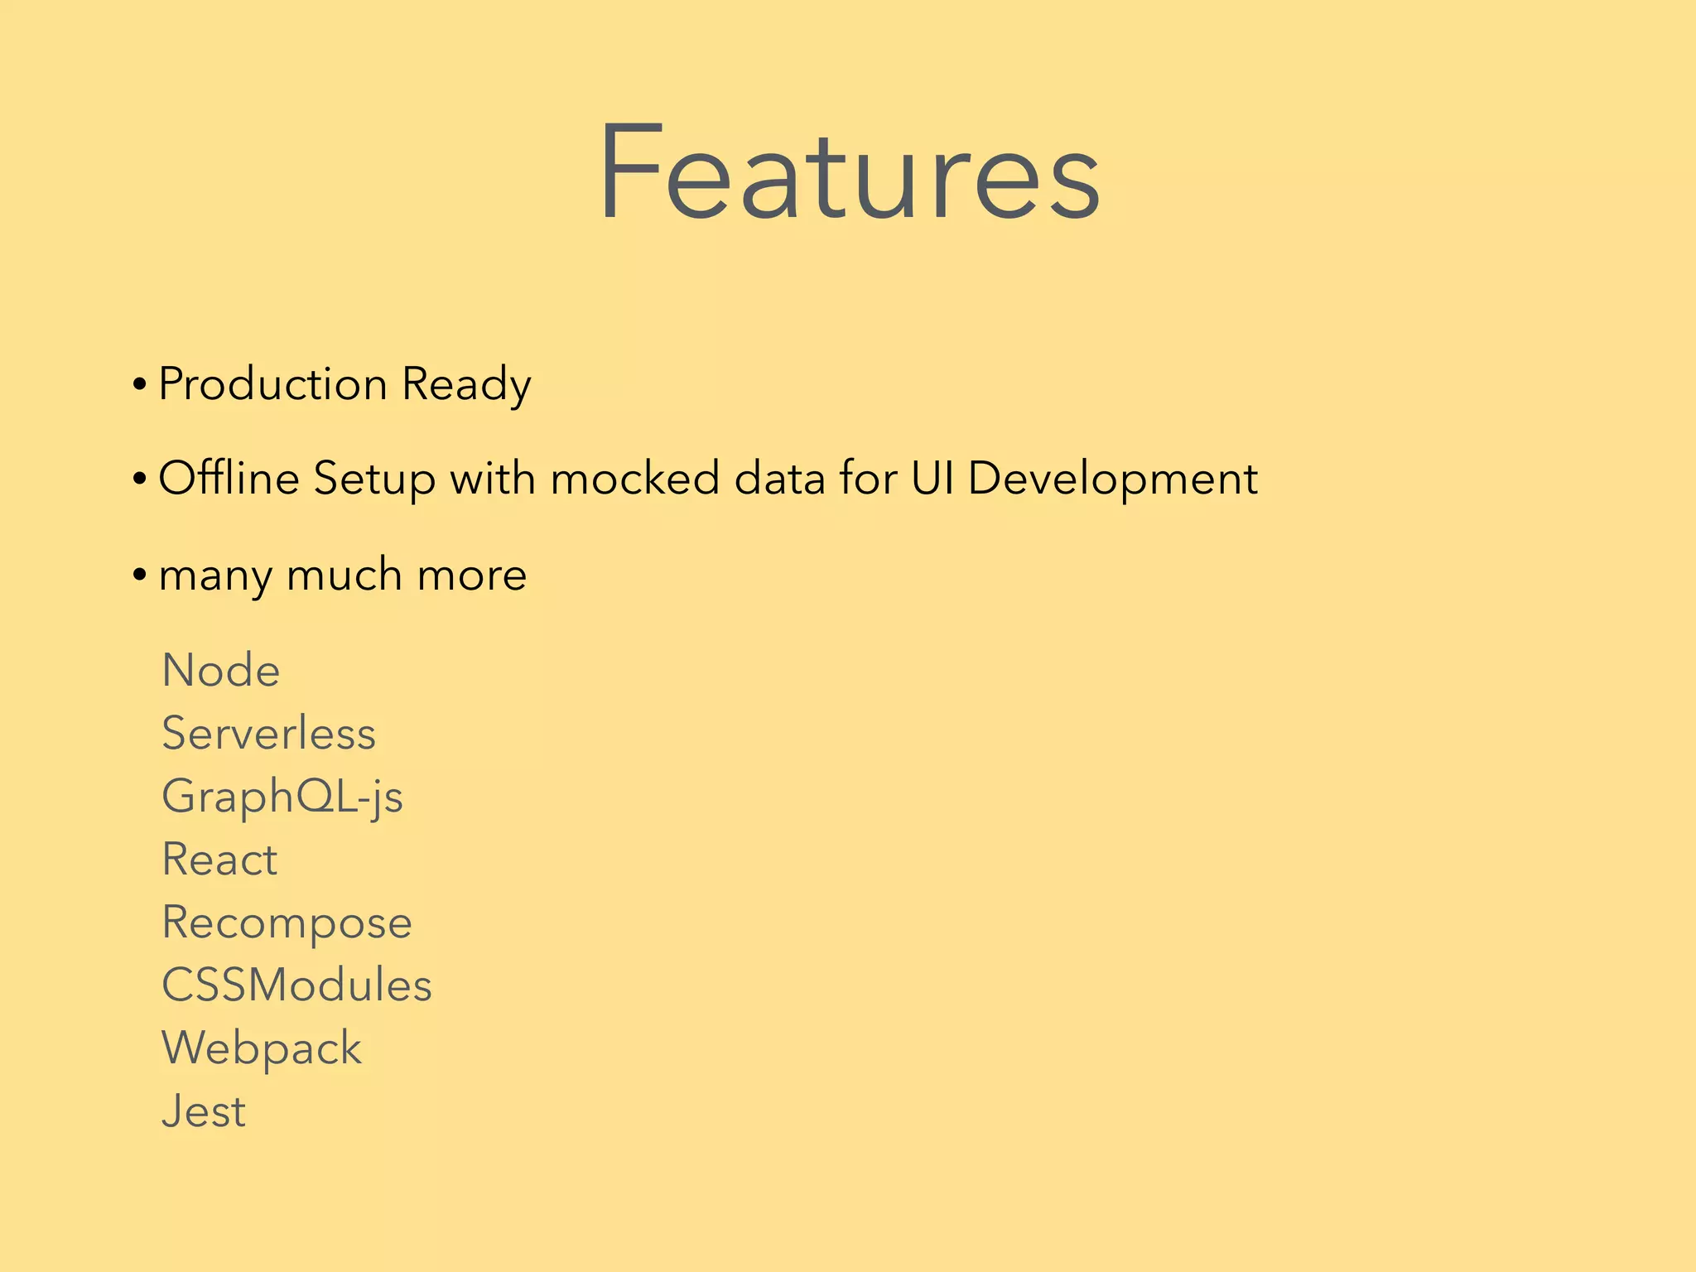Click the word Setup in second bullet
Screen dimensions: 1696x1272
pos(374,479)
